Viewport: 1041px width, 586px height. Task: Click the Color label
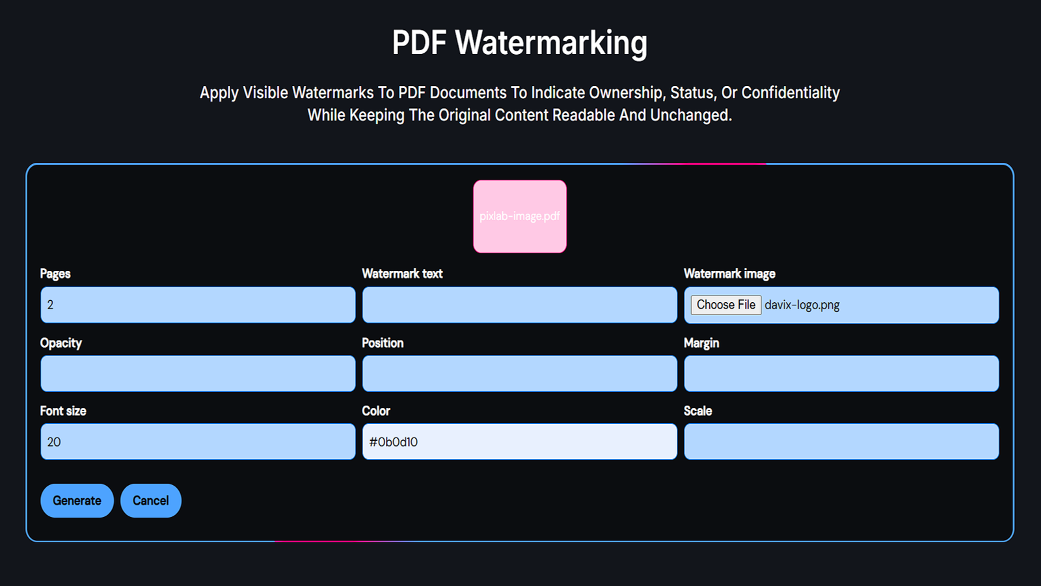376,410
